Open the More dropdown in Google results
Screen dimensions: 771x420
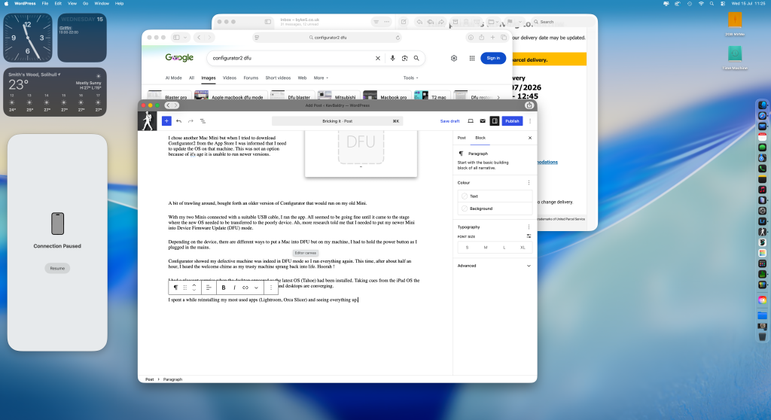click(x=321, y=78)
